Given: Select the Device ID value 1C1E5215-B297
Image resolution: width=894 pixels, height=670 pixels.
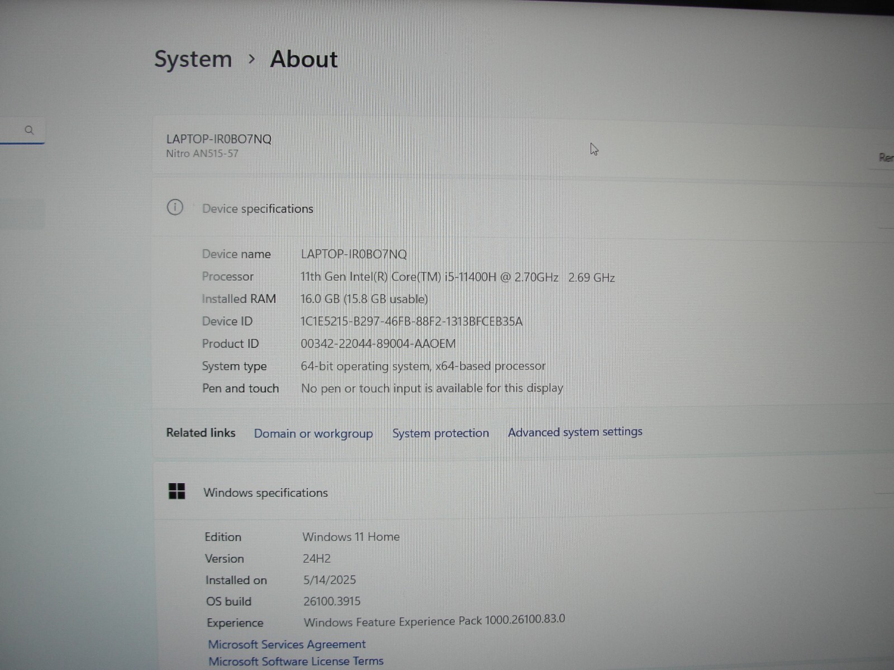Looking at the screenshot, I should (411, 322).
